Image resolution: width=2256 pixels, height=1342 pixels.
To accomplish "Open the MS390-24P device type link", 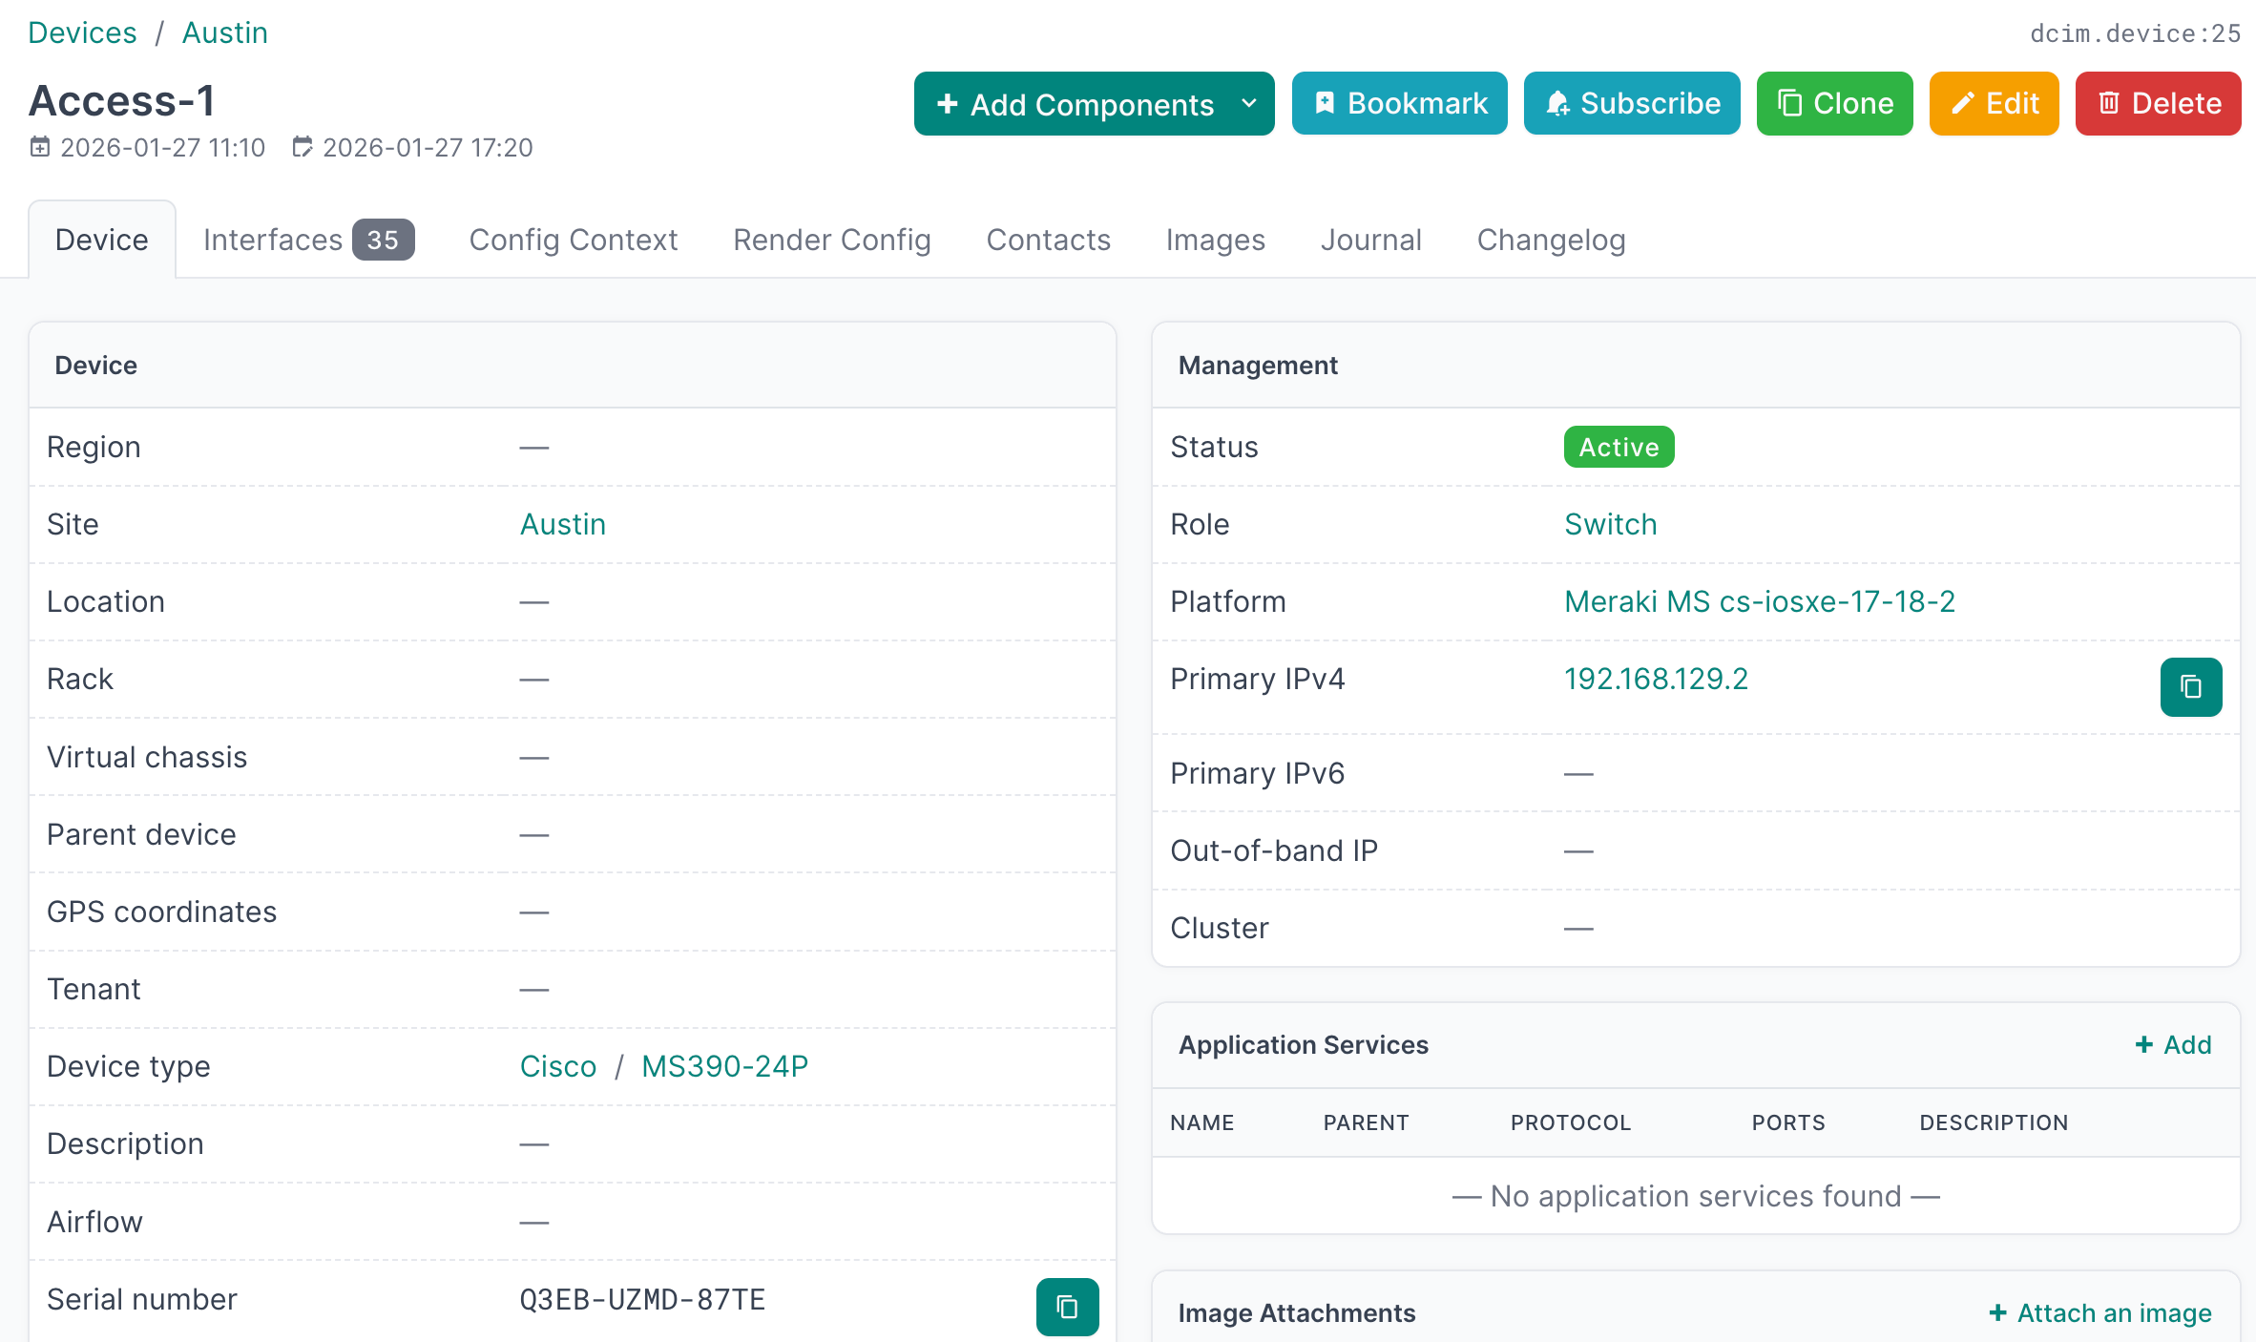I will [724, 1066].
